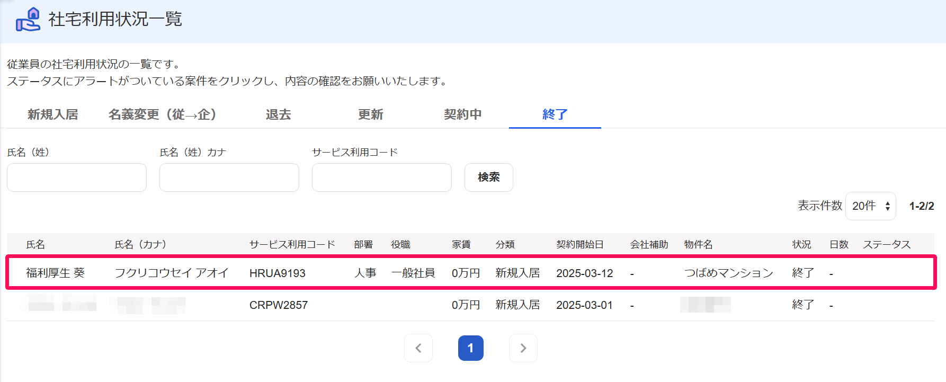Click the 状況 column header
This screenshot has height=382, width=946.
(x=802, y=244)
